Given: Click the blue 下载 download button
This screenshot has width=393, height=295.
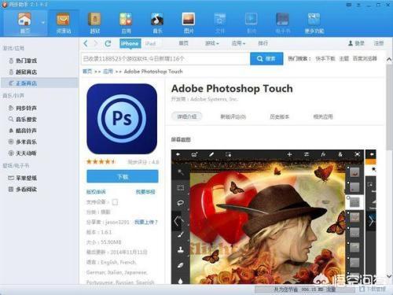Looking at the screenshot, I should click(x=123, y=176).
